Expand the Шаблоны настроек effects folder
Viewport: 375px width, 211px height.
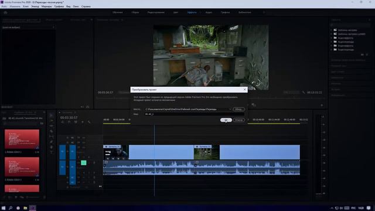[332, 30]
